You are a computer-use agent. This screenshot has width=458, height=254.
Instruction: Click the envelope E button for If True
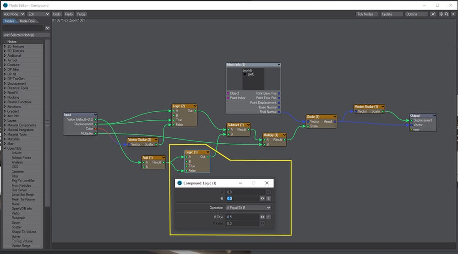coord(268,217)
